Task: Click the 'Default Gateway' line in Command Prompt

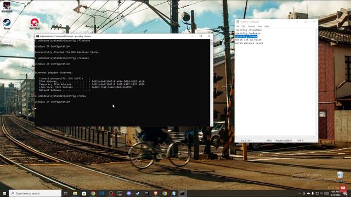Action: (65, 90)
